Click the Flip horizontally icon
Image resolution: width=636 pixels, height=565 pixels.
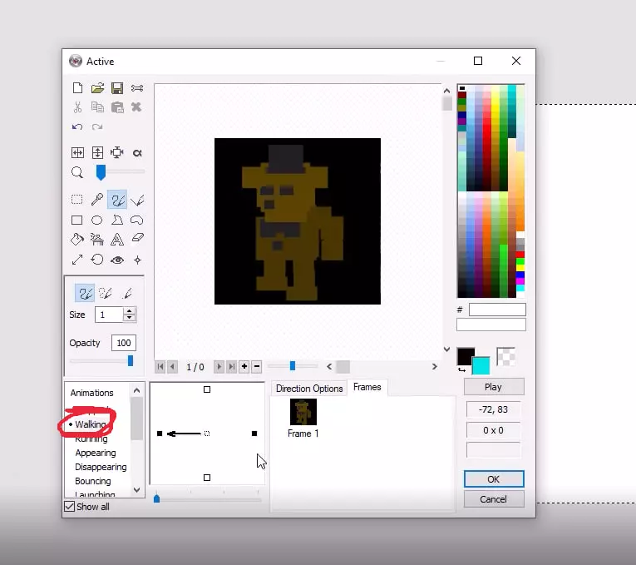click(77, 152)
